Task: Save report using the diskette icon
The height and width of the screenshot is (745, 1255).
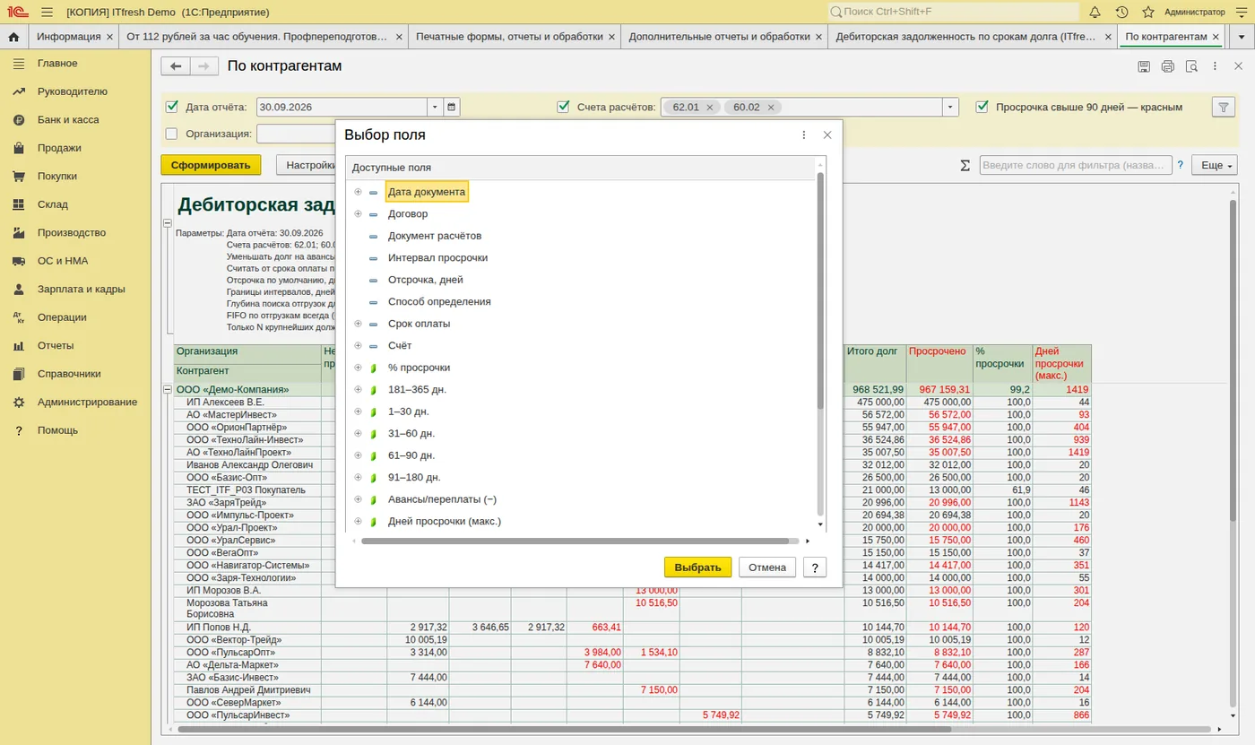Action: click(1144, 66)
